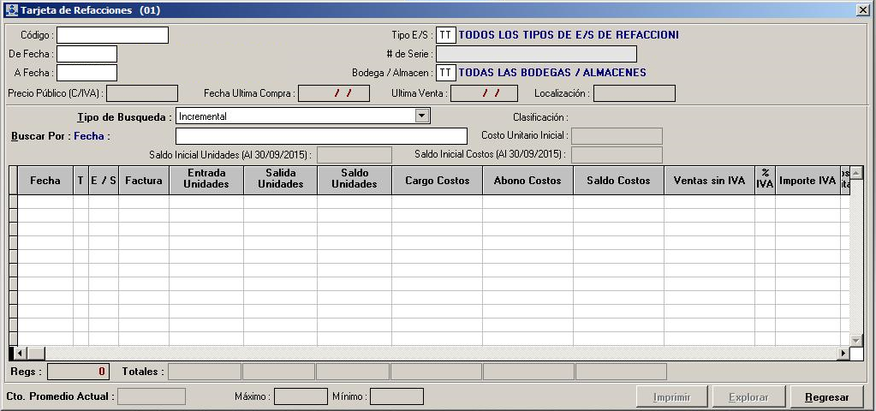Open the Tipo de Busqueda dropdown
Viewport: 876px width, 411px height.
pyautogui.click(x=421, y=116)
